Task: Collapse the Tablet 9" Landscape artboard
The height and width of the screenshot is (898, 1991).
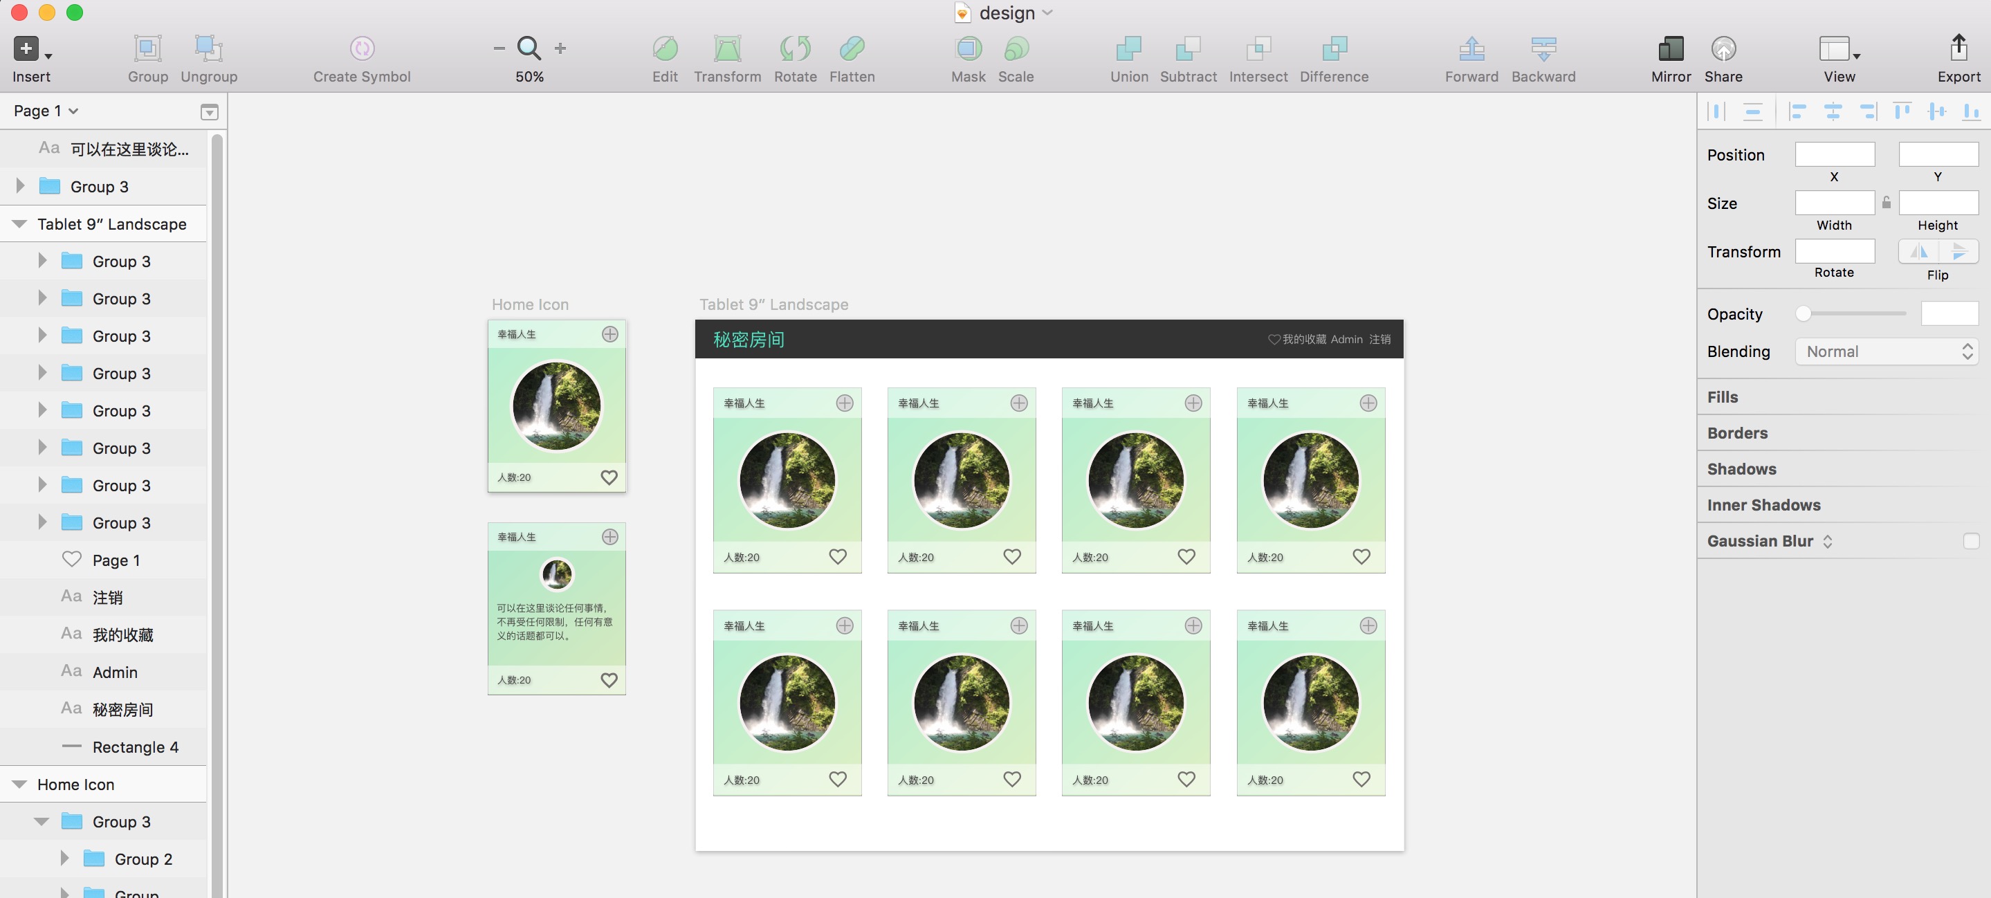Action: [x=19, y=224]
